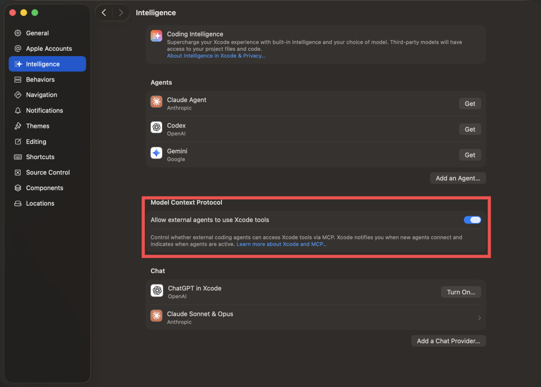The width and height of the screenshot is (541, 387).
Task: Open Apple Accounts settings section
Action: [x=47, y=49]
